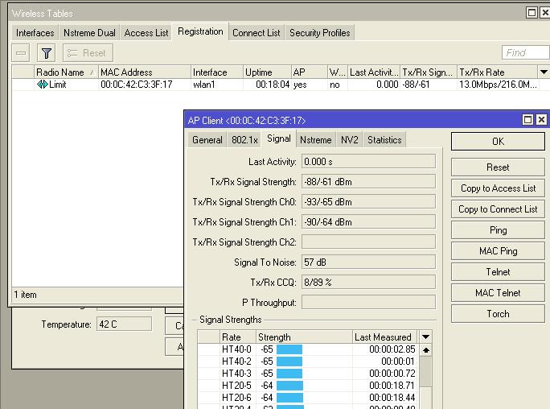Click the Copy to Connect List button
This screenshot has height=409, width=550.
point(498,209)
